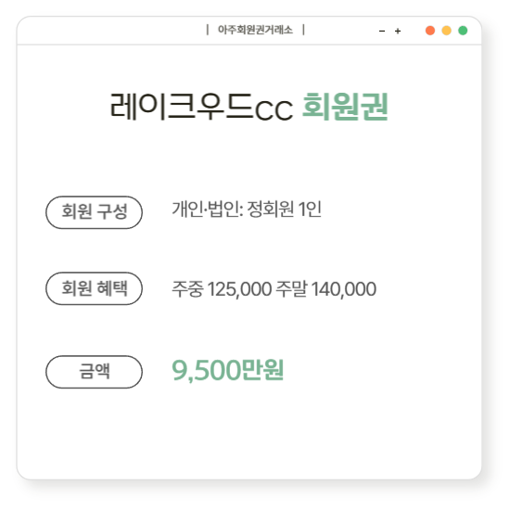Click the 개인·법인 membership type text
The image size is (510, 510).
tap(206, 209)
